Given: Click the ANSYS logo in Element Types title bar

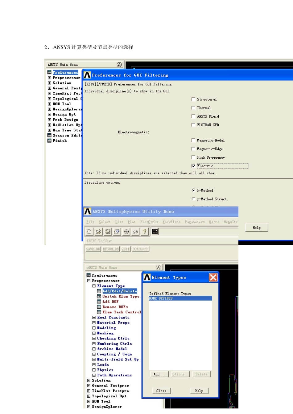Looking at the screenshot, I should point(147,278).
